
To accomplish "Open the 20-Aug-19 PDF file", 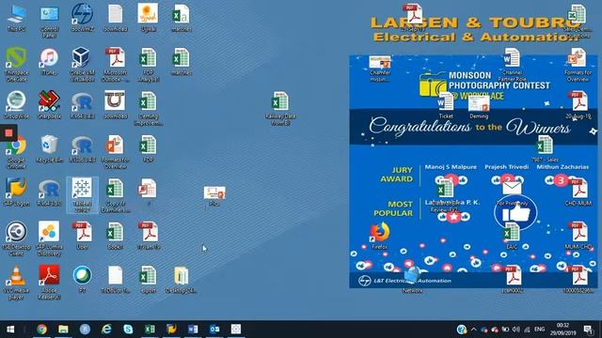I will click(x=578, y=105).
